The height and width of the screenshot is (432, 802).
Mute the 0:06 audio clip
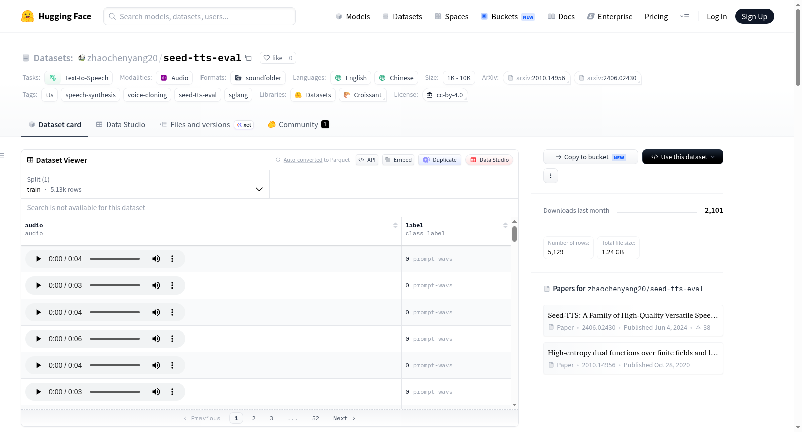tap(156, 339)
